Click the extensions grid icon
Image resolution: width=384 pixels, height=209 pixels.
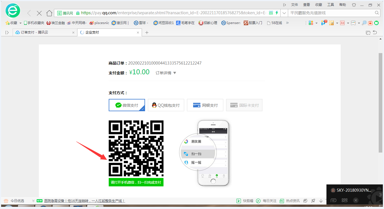311,23
